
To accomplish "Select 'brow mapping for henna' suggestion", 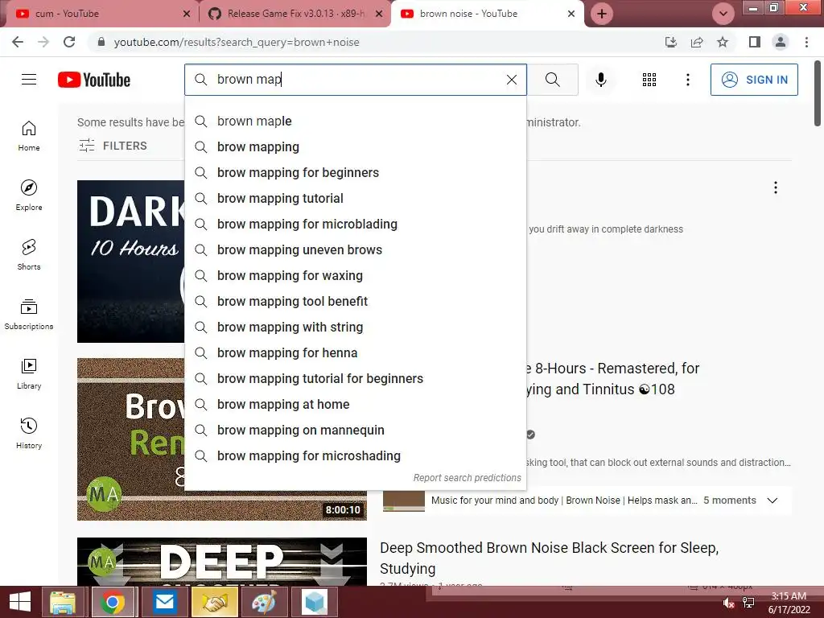I will point(356,352).
